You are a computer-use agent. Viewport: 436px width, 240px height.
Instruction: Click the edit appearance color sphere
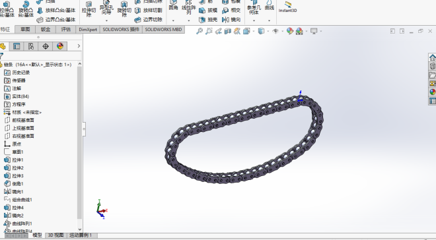[290, 31]
